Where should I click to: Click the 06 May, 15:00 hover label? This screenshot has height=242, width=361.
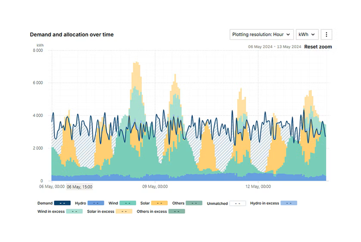pos(79,186)
